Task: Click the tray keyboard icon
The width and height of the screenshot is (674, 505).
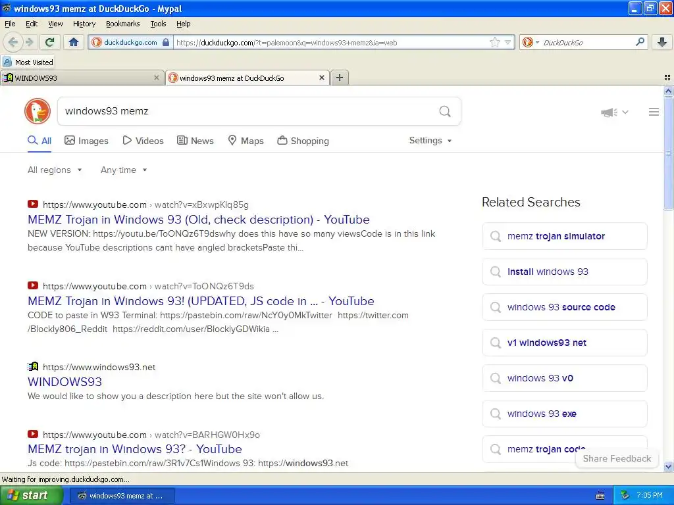Action: click(x=600, y=496)
